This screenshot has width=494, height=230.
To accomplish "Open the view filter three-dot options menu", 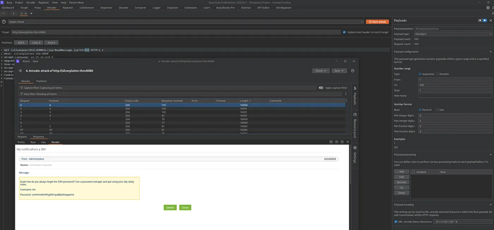I will point(346,94).
